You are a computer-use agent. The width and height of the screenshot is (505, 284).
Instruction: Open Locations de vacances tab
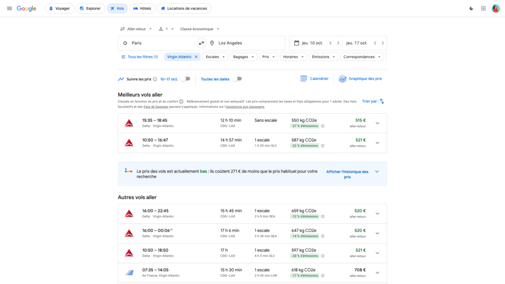coord(184,8)
